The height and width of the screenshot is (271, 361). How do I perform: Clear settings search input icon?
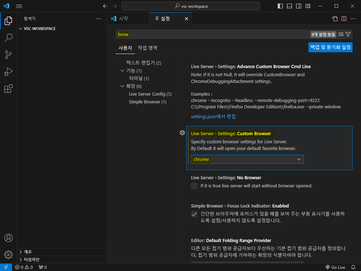coord(341,34)
